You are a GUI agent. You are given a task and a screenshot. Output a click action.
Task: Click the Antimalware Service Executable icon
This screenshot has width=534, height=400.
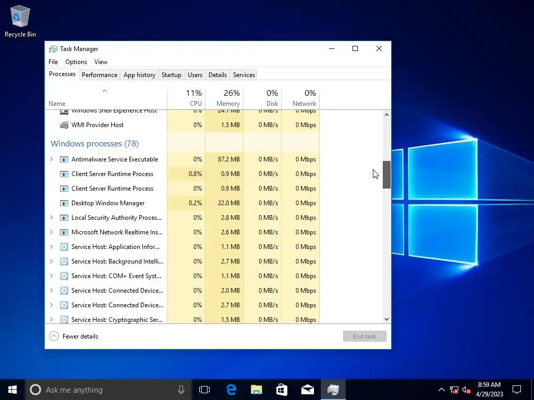point(64,159)
